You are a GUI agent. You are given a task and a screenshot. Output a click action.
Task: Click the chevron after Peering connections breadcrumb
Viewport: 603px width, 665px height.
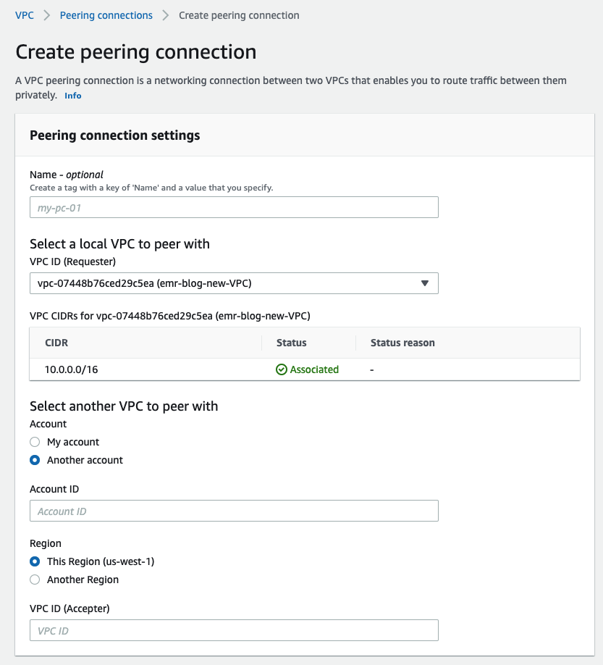coord(166,15)
